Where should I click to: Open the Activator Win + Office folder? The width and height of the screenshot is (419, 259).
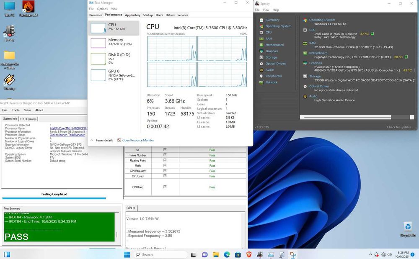pyautogui.click(x=10, y=60)
